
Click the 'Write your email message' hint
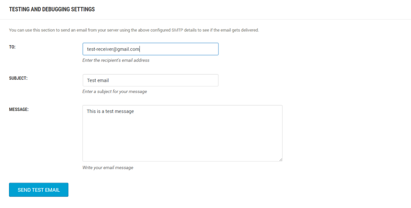[108, 167]
